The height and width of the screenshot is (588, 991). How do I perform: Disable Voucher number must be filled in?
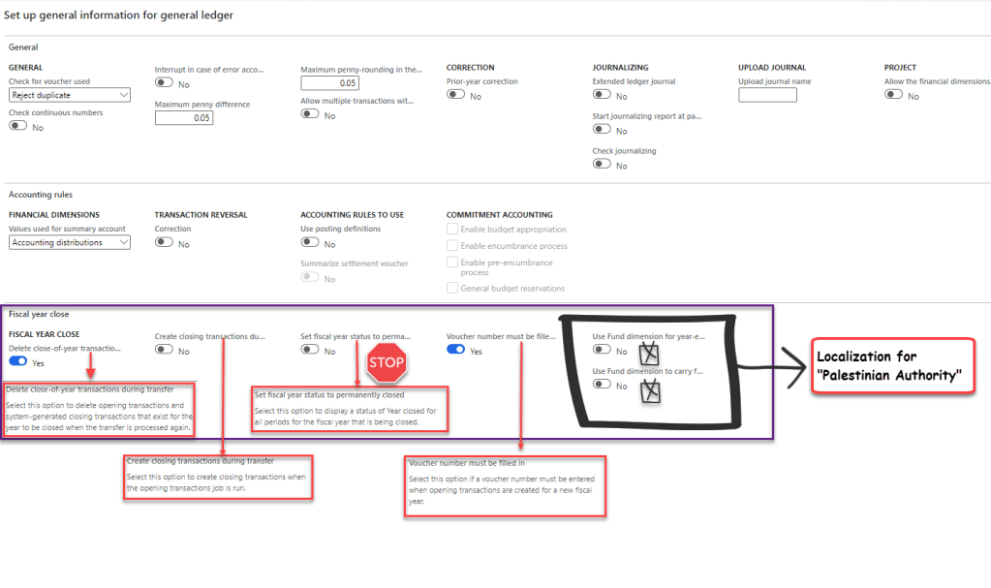(455, 351)
